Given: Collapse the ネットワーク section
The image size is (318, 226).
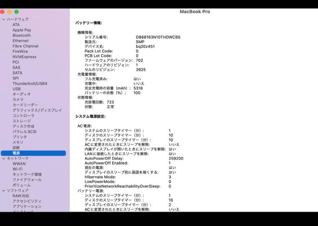Looking at the screenshot, I should coord(4,158).
